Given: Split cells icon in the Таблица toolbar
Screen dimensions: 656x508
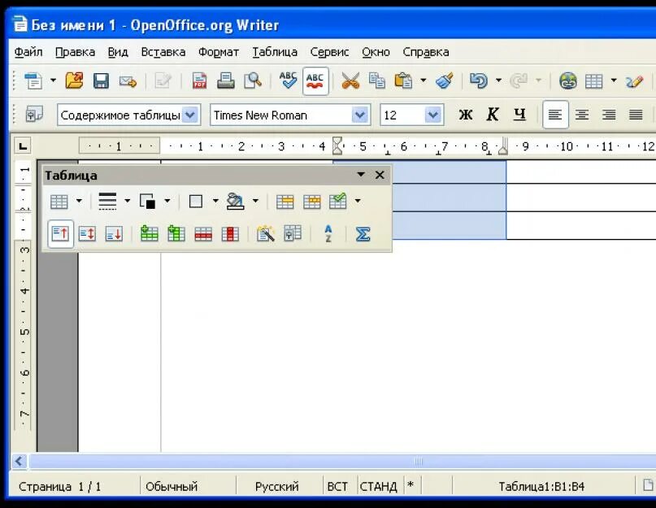Looking at the screenshot, I should coord(312,202).
